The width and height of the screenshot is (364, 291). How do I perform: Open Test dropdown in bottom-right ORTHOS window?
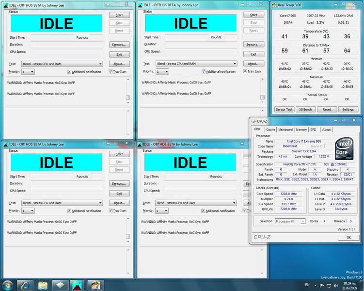[196, 203]
